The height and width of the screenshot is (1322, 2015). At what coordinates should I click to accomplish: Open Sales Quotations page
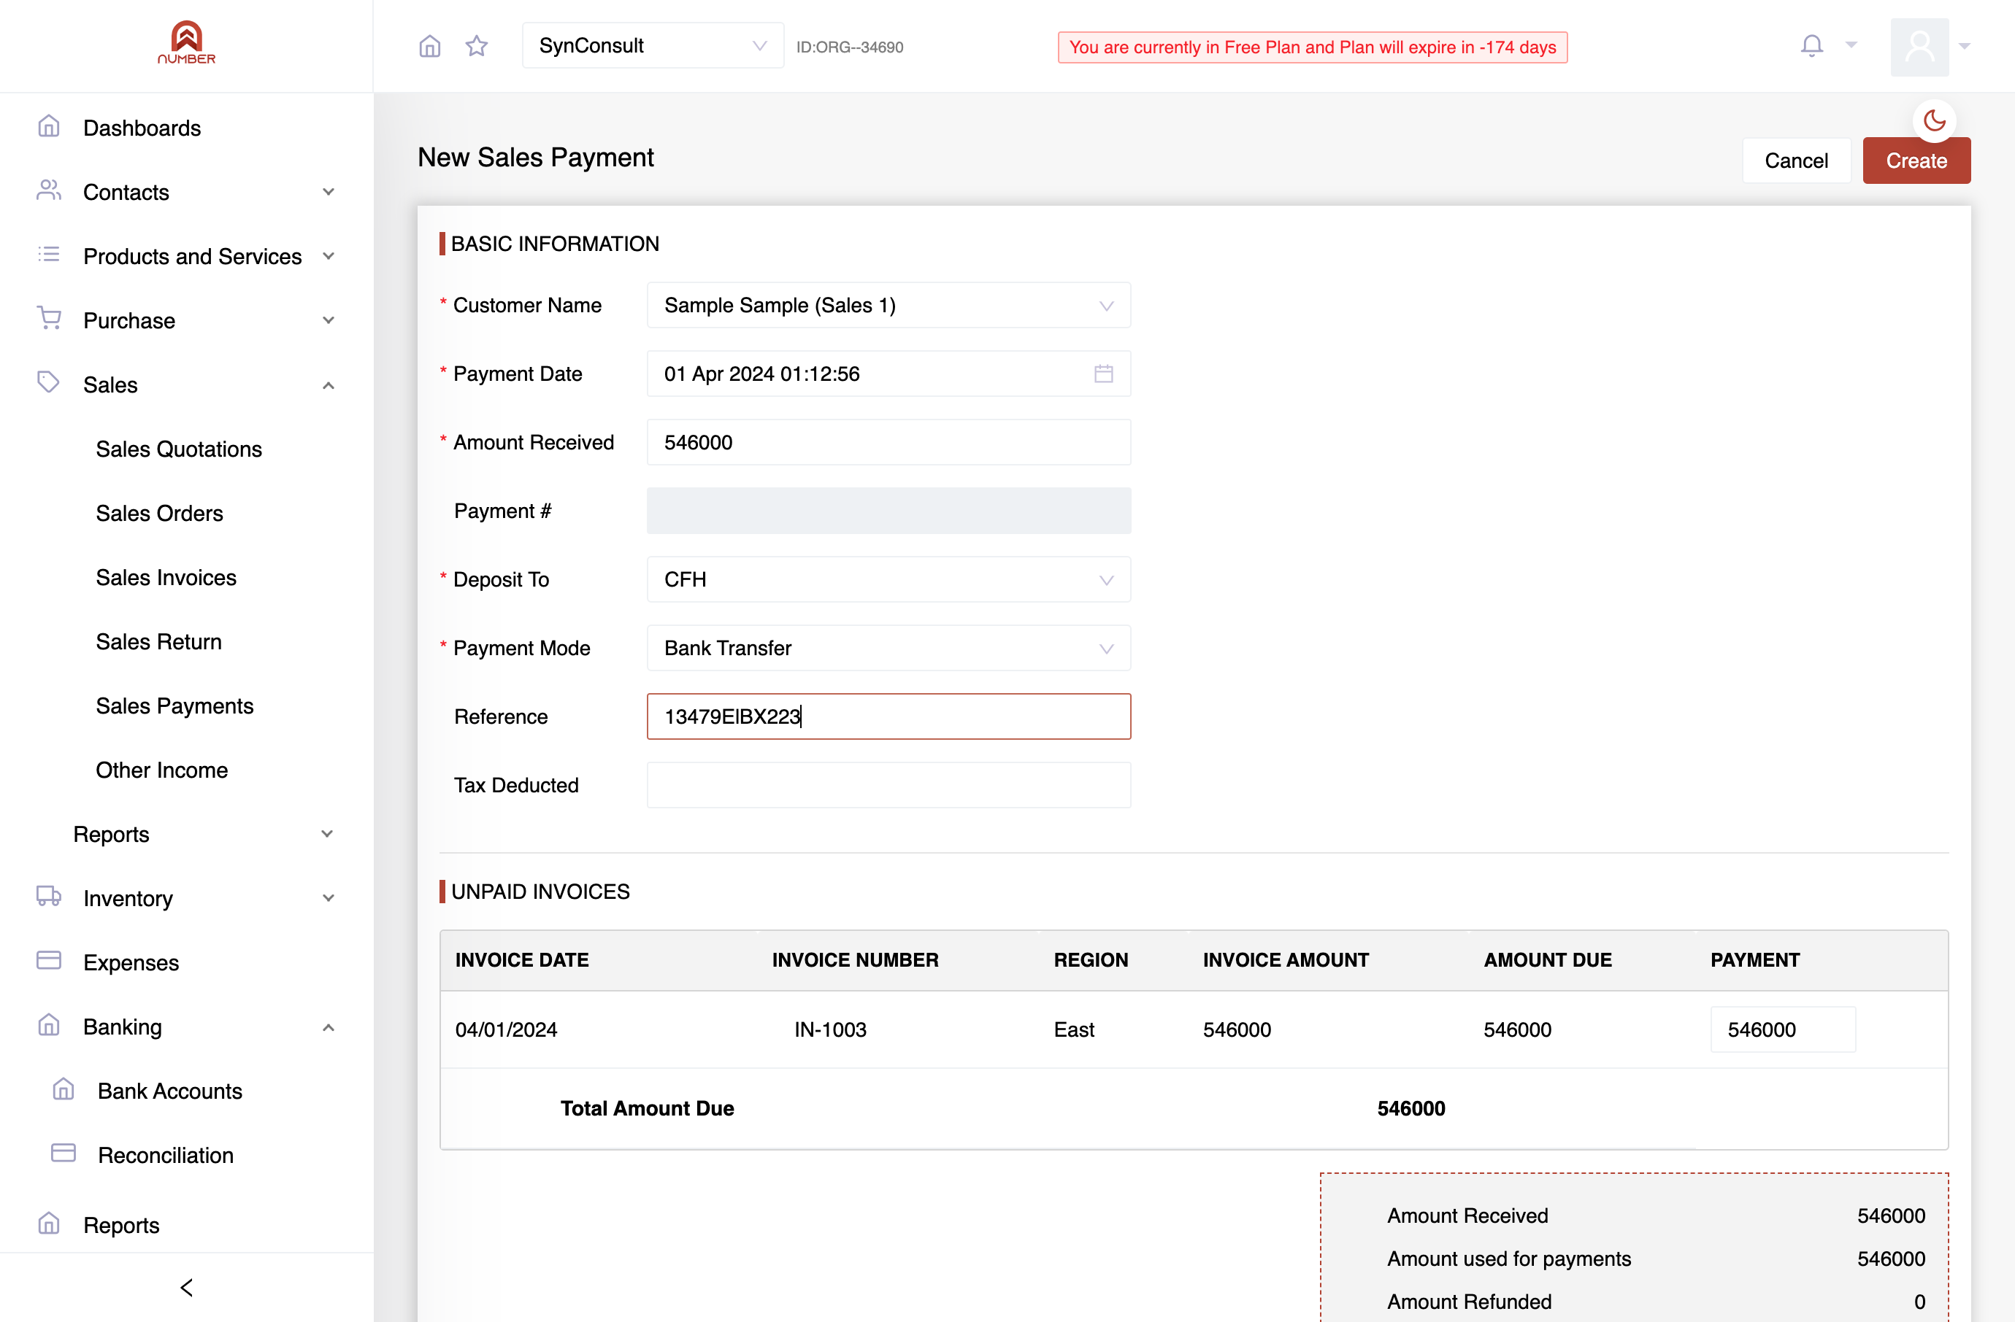click(x=179, y=449)
